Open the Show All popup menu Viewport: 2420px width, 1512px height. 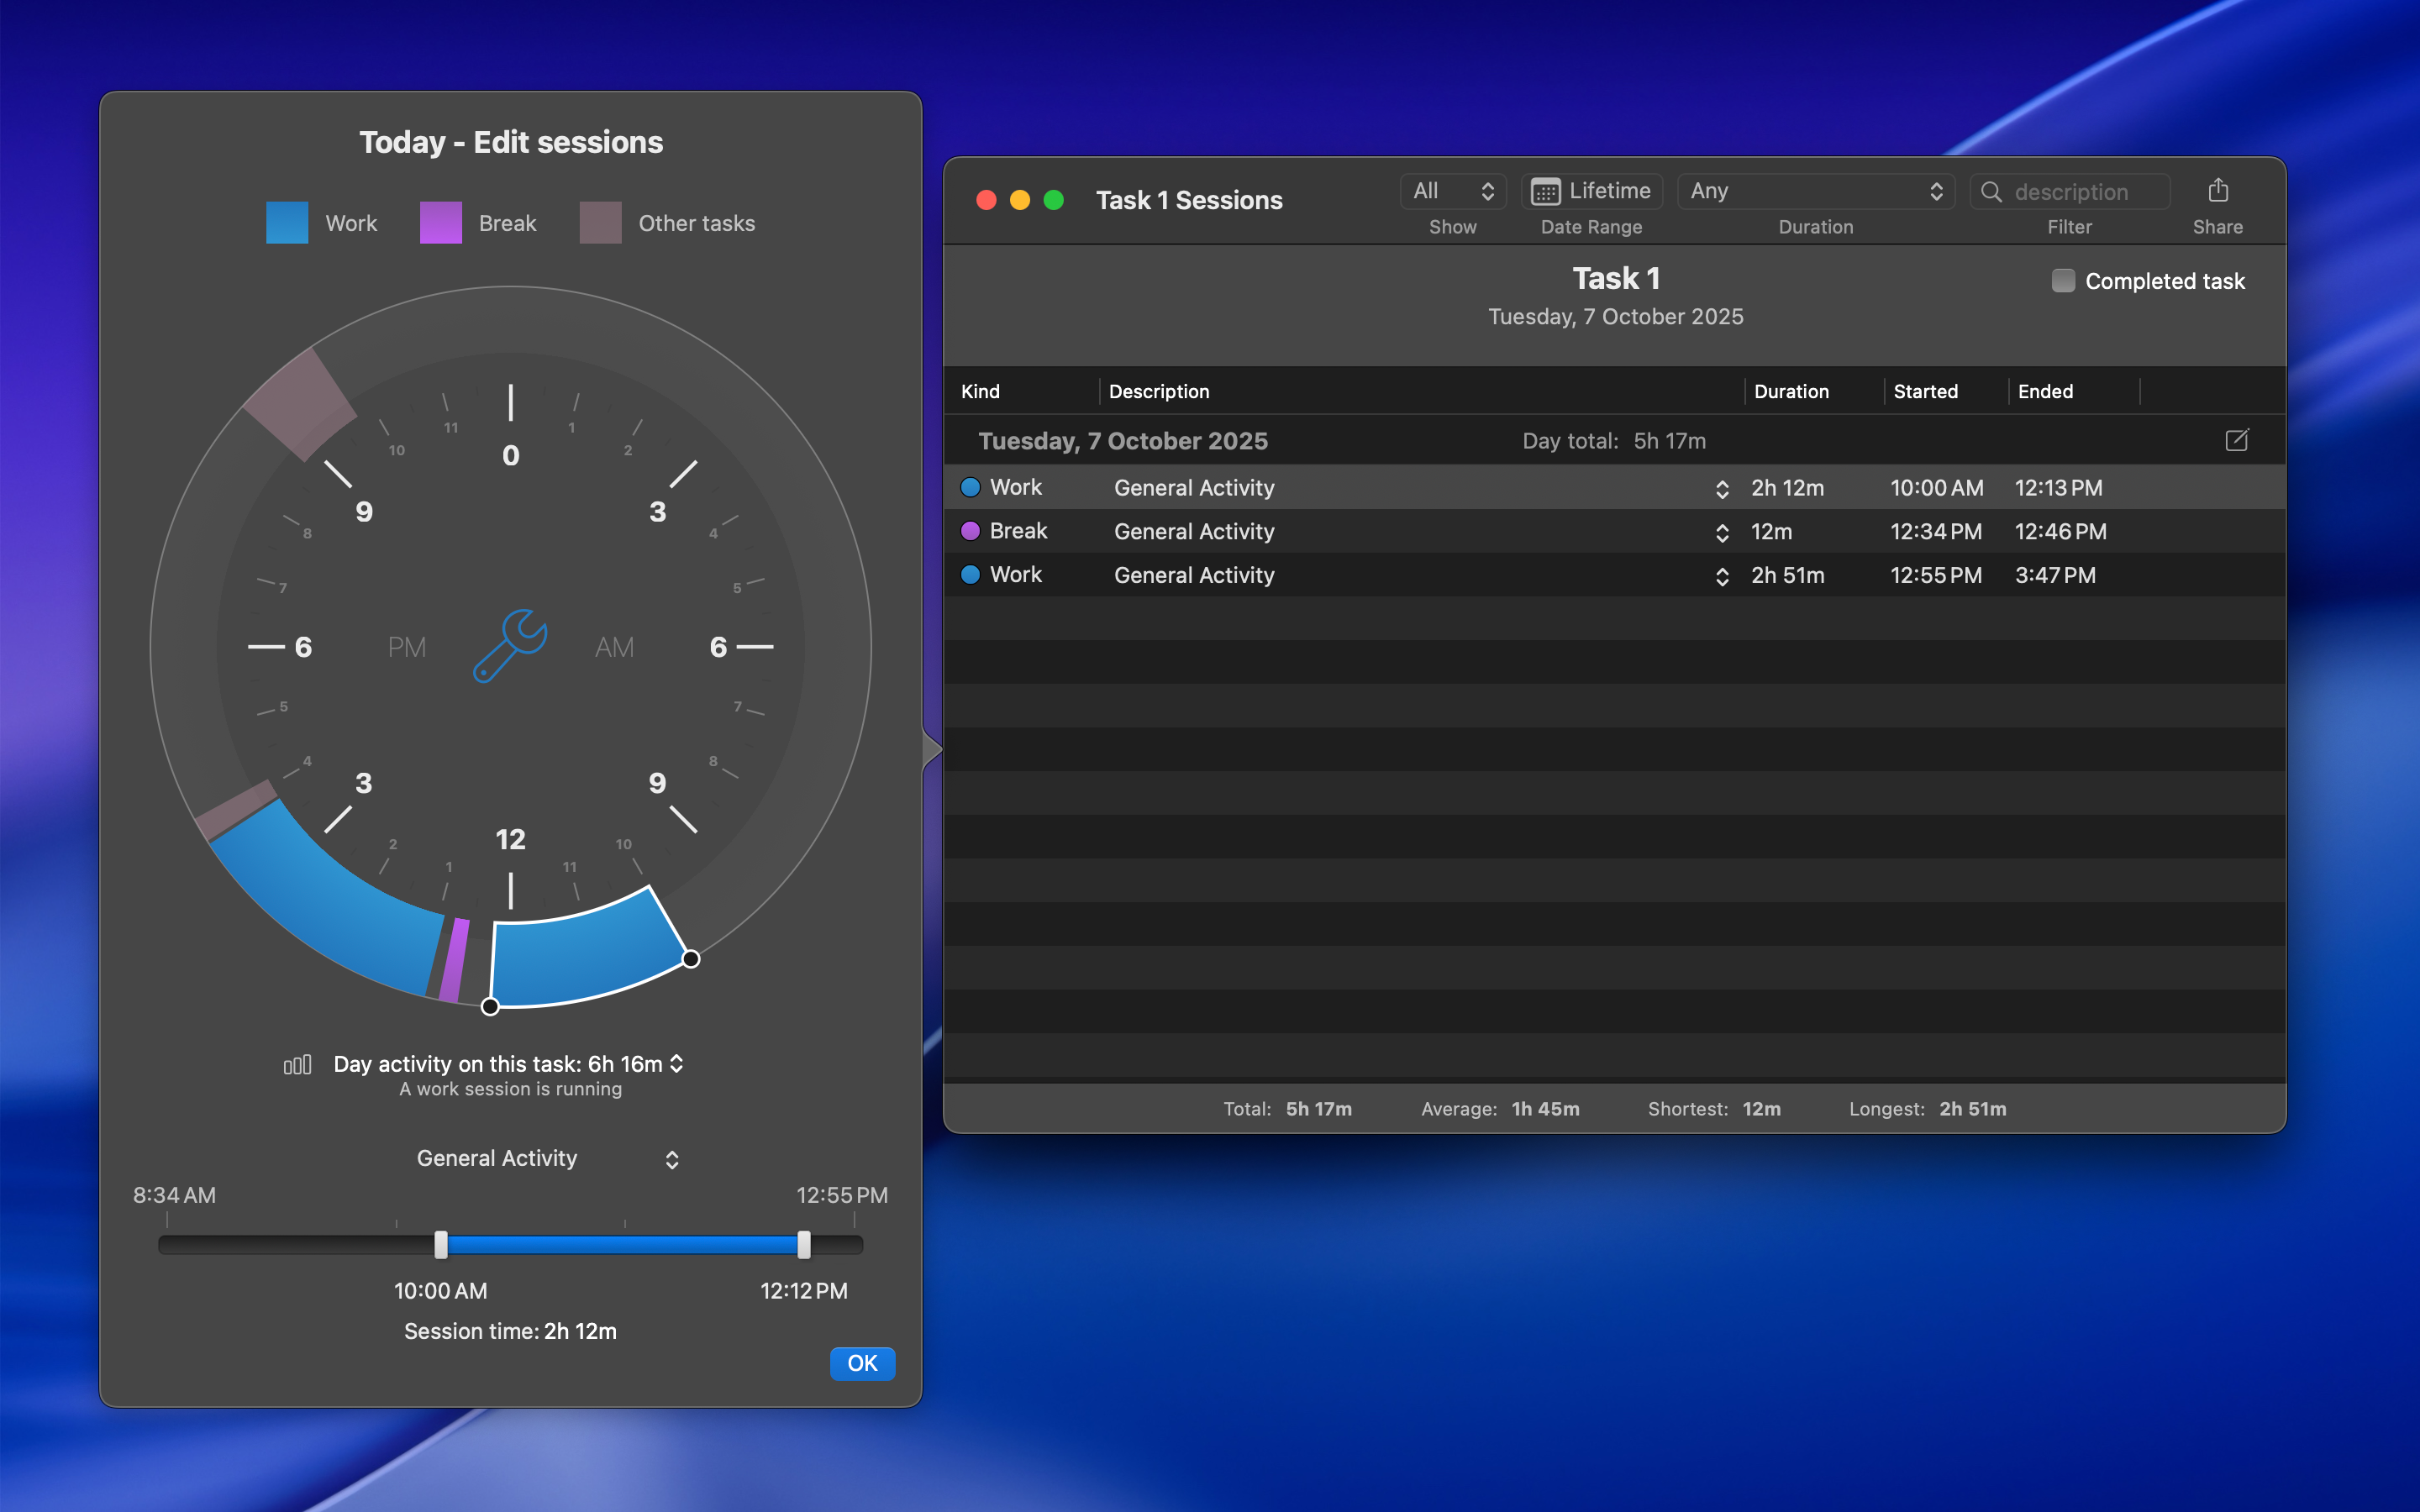pyautogui.click(x=1453, y=191)
